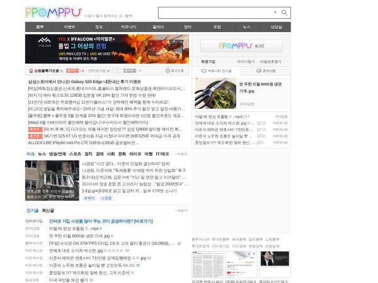The image size is (378, 283).
Task: Click the megaphone icon on 공지사항 tab
Action: (x=259, y=70)
